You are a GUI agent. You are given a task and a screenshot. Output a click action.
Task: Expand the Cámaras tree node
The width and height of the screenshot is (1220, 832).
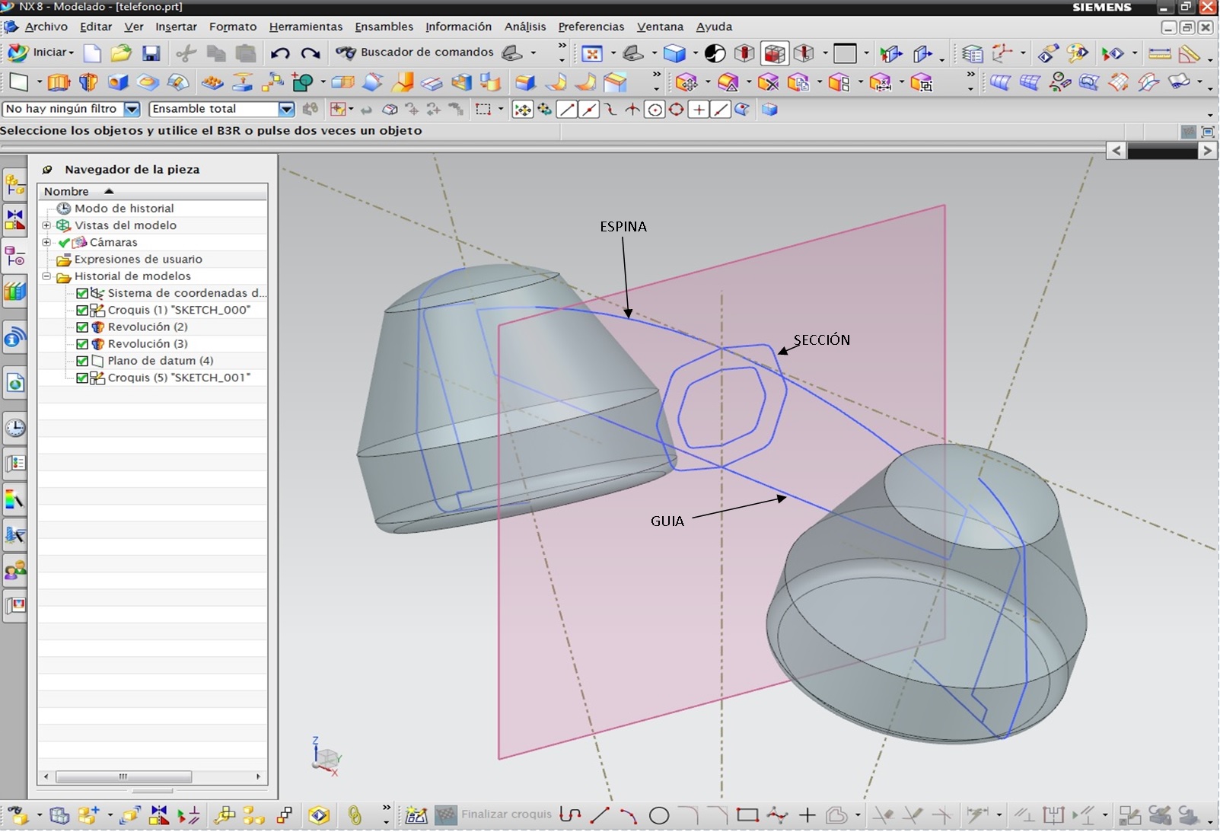(46, 242)
